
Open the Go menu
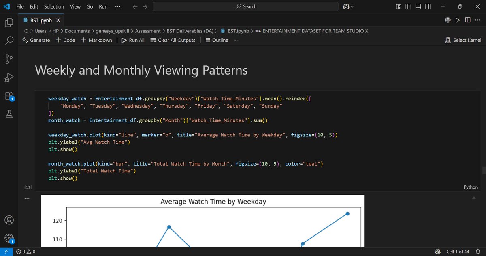[x=90, y=6]
